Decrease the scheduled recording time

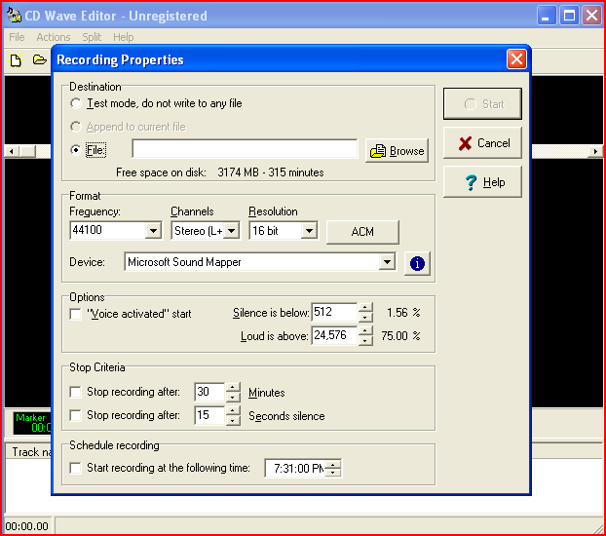(333, 473)
